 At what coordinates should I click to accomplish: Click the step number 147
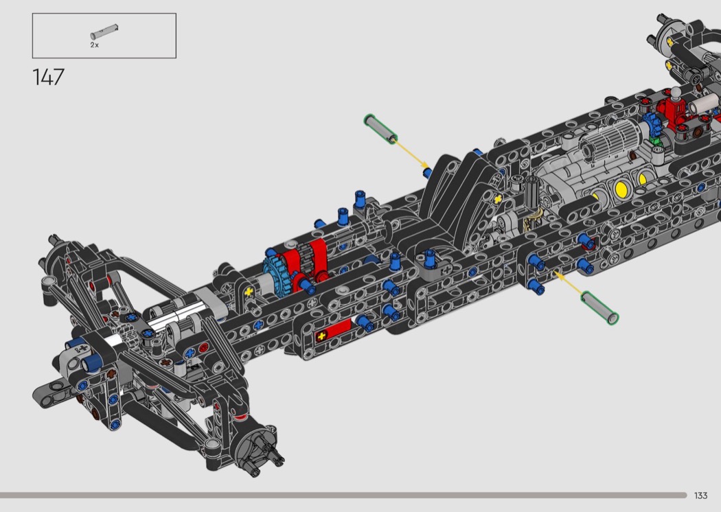48,77
